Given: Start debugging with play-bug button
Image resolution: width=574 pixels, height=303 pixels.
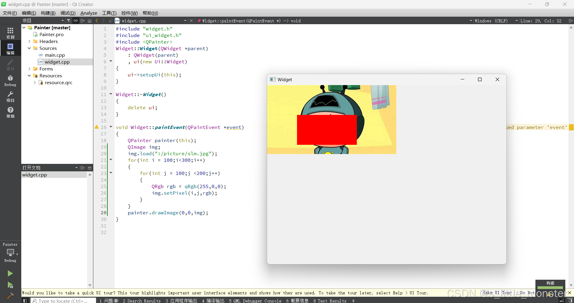Looking at the screenshot, I should (10, 285).
